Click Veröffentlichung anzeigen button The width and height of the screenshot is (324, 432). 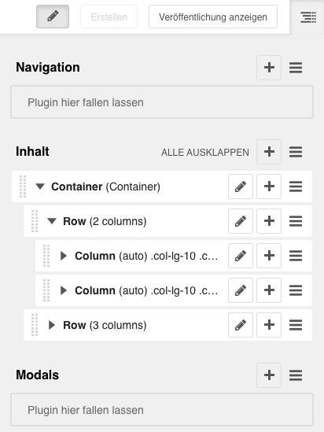(x=213, y=17)
